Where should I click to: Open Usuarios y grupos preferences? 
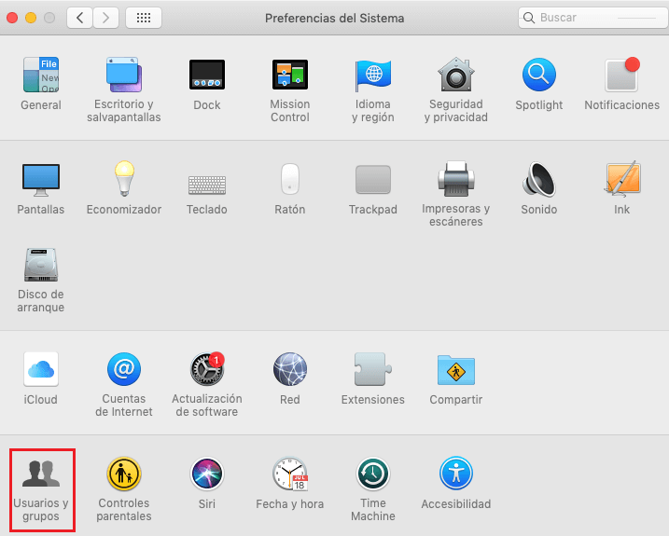[41, 474]
